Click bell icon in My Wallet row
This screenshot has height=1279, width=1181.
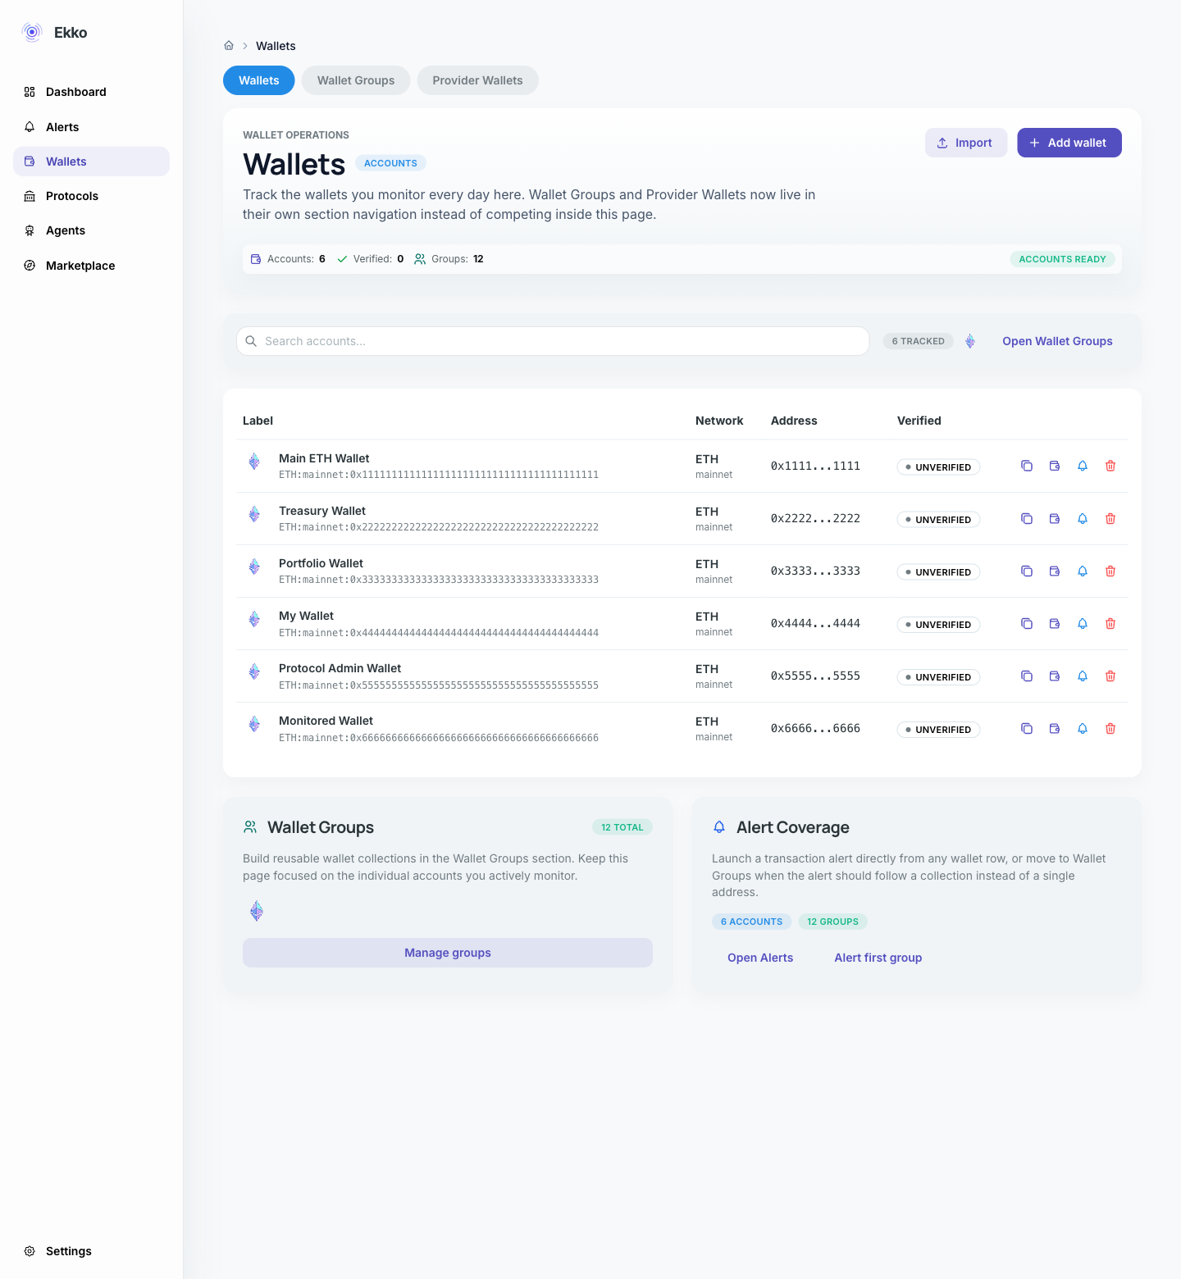(x=1083, y=623)
